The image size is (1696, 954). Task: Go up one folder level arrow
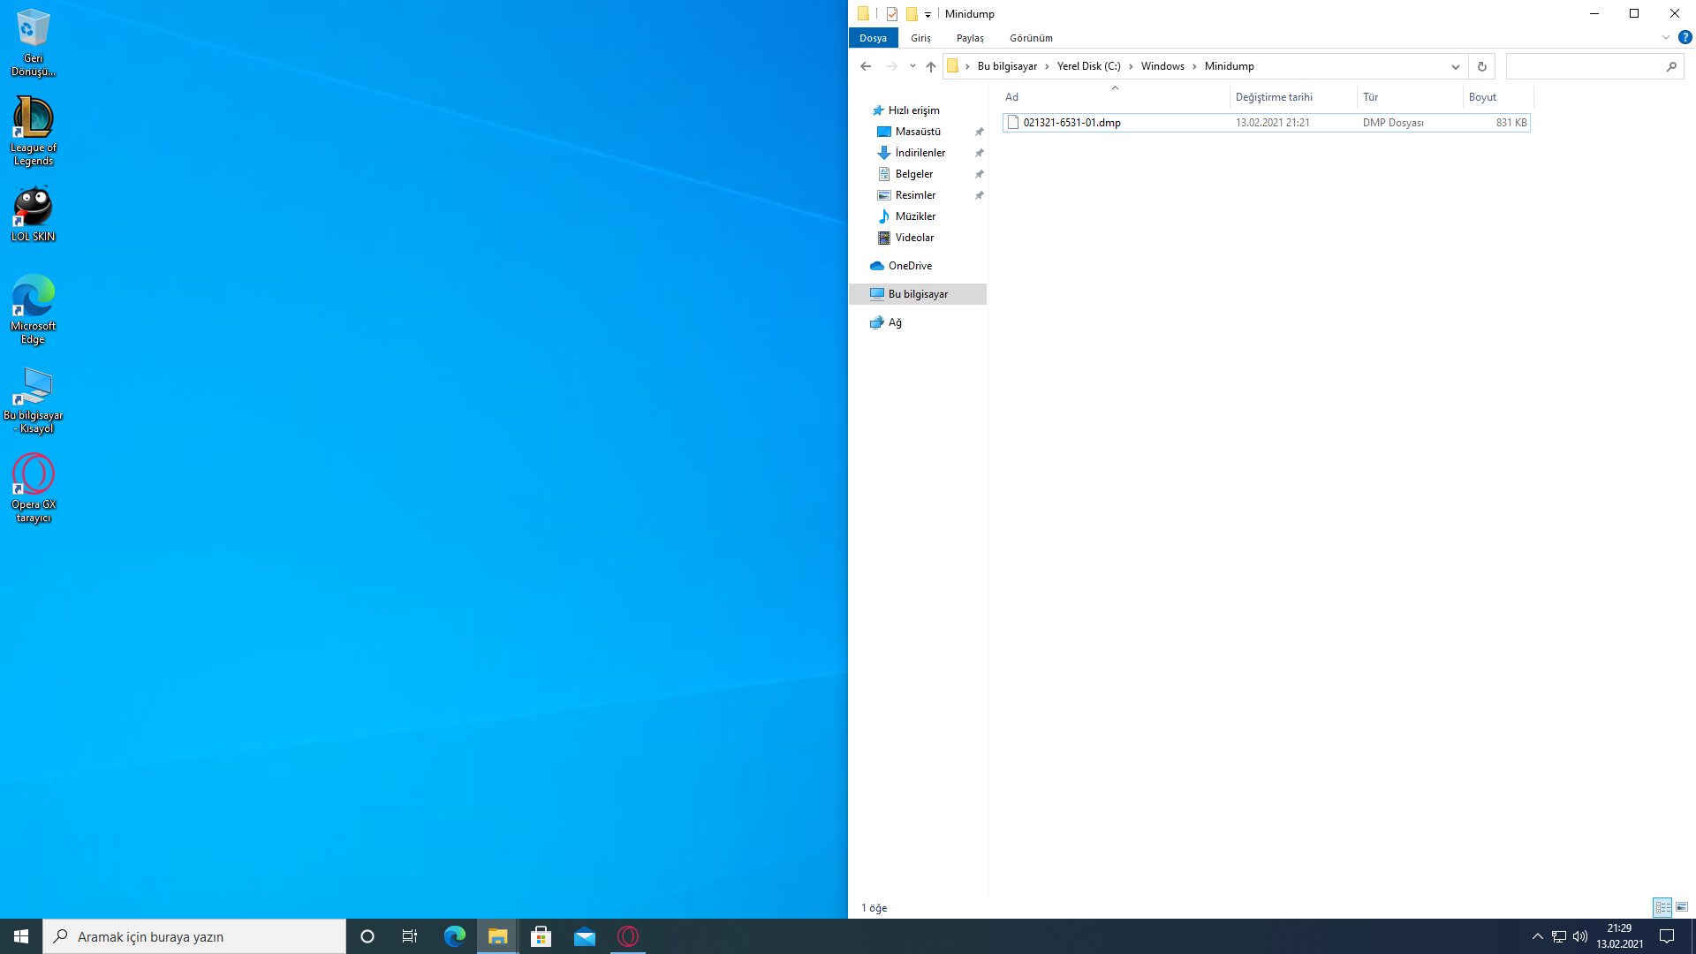click(x=930, y=66)
